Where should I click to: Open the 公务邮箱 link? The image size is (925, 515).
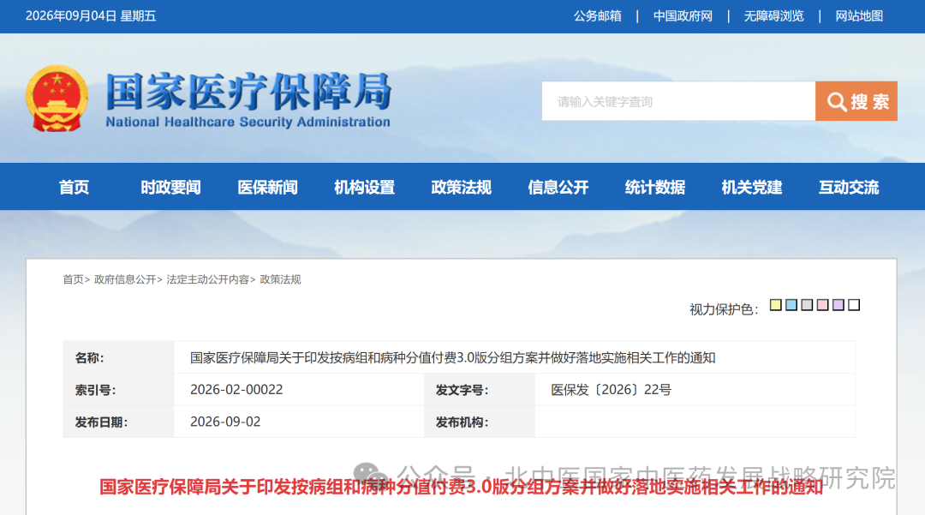tap(598, 16)
